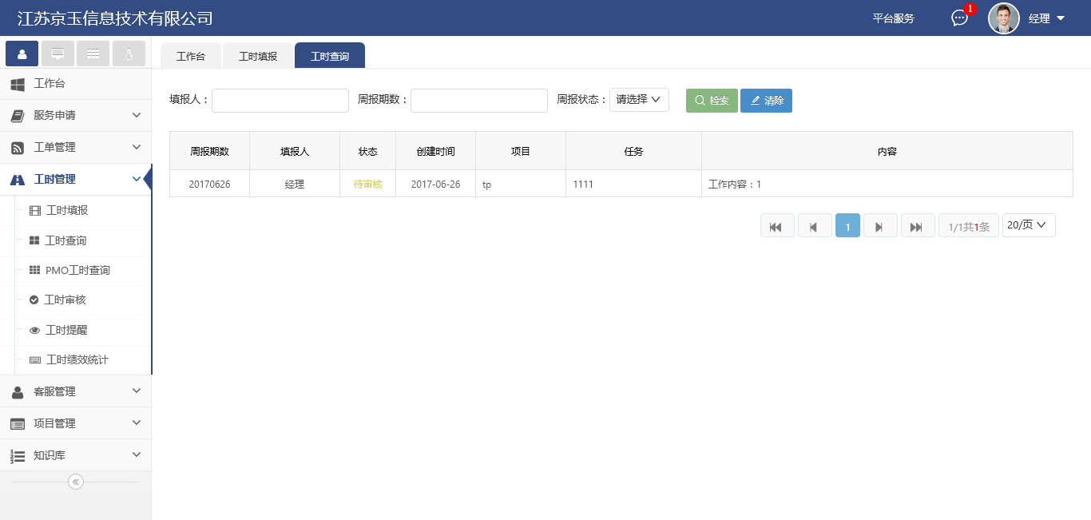Click the blue 清除 clear button
Viewport: 1091px width, 520px height.
[x=766, y=100]
